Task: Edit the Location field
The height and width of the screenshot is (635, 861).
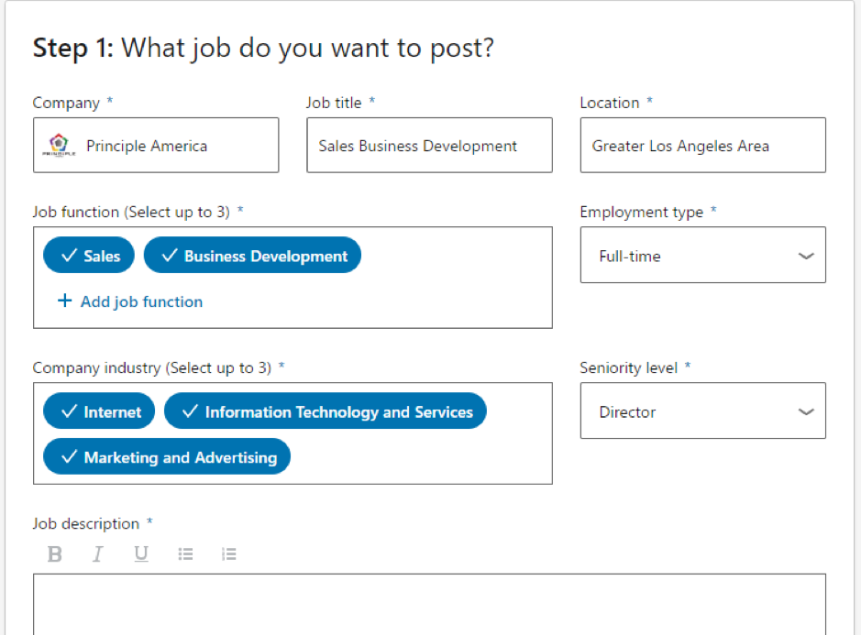Action: [702, 146]
